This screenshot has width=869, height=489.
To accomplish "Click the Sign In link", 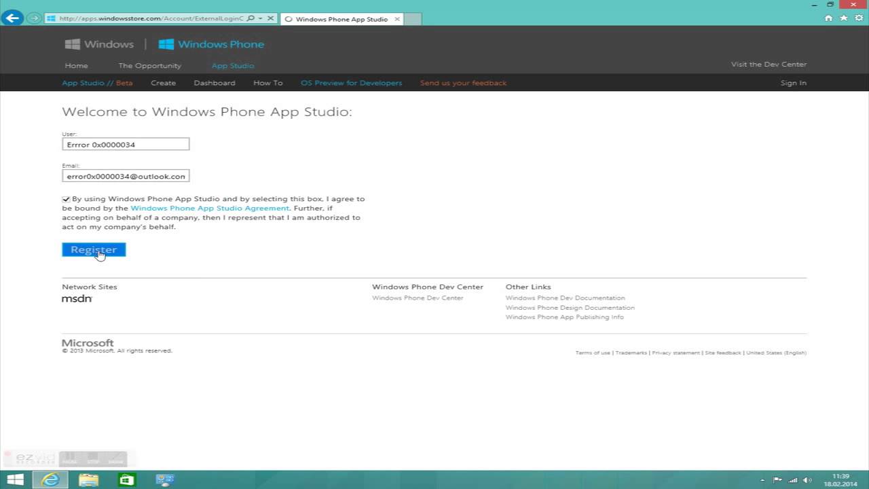I will pos(793,83).
